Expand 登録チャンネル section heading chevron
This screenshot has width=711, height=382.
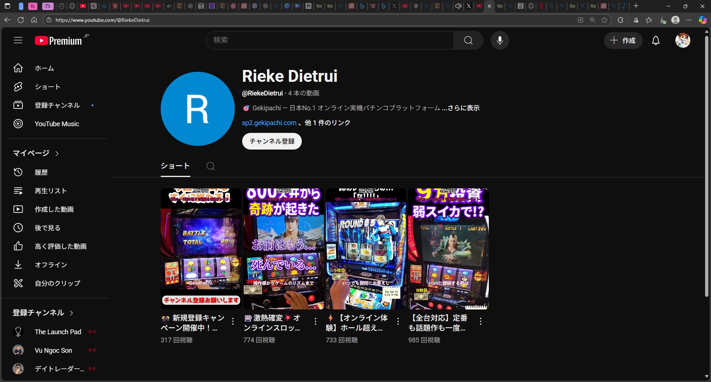pyautogui.click(x=71, y=313)
